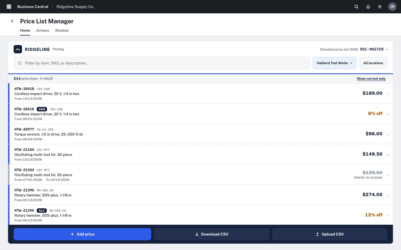Click the item filter search field
Viewport: 401px width, 250px height.
162,63
